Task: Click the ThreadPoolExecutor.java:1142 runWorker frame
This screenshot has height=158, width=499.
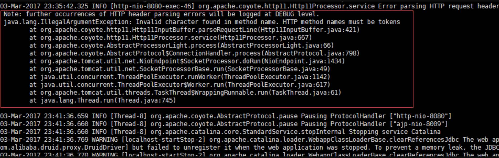Action: (179, 77)
